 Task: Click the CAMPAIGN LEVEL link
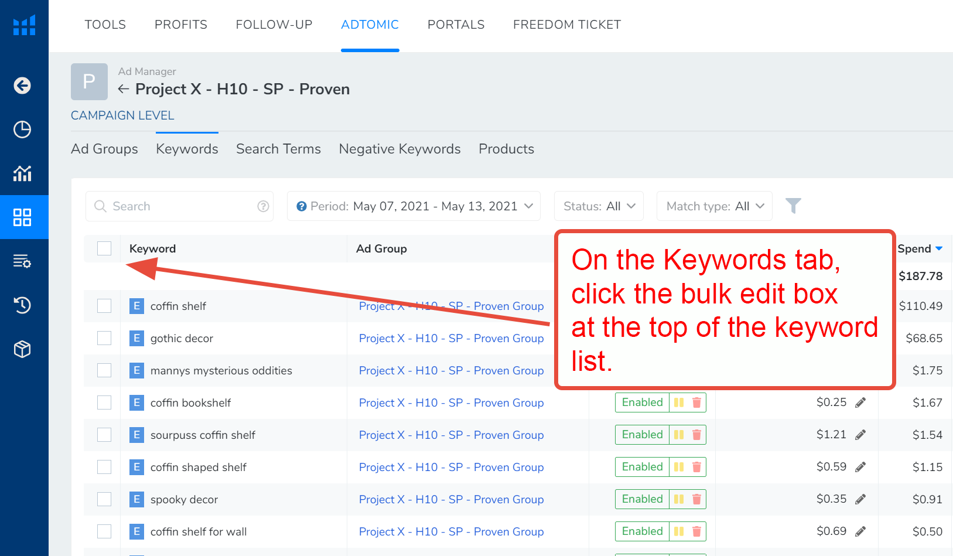(122, 115)
